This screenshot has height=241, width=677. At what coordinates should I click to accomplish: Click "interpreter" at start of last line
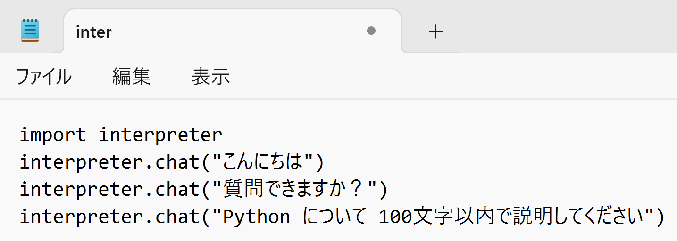tap(81, 217)
